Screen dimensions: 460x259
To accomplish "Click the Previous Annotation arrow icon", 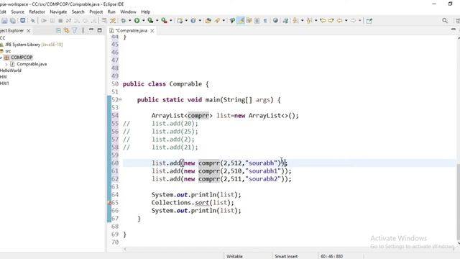I will pyautogui.click(x=310, y=21).
